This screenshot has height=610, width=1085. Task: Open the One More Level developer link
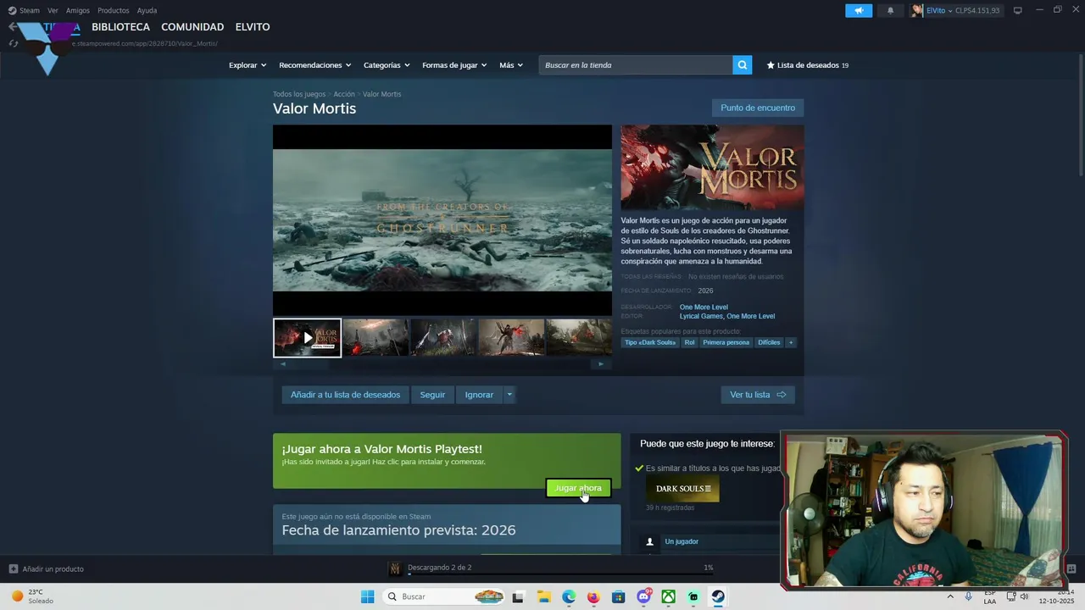click(704, 307)
